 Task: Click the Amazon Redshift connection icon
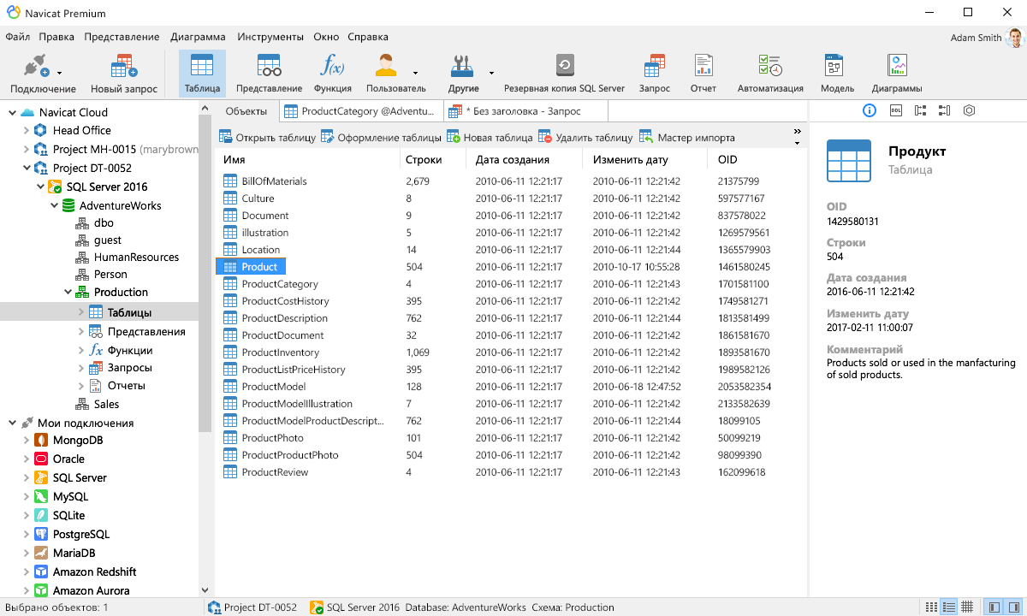pyautogui.click(x=40, y=572)
